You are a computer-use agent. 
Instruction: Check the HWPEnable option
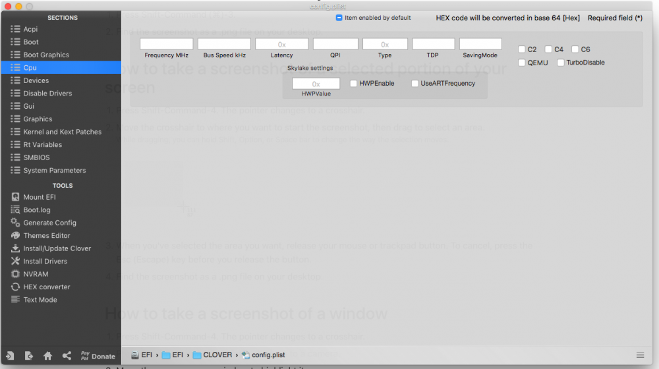[353, 83]
